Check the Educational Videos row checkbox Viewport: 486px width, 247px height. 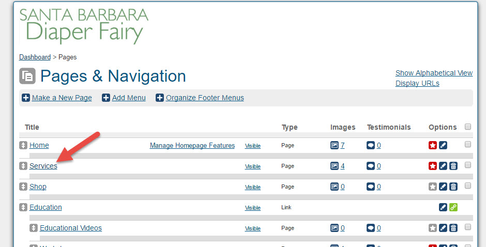pyautogui.click(x=468, y=227)
